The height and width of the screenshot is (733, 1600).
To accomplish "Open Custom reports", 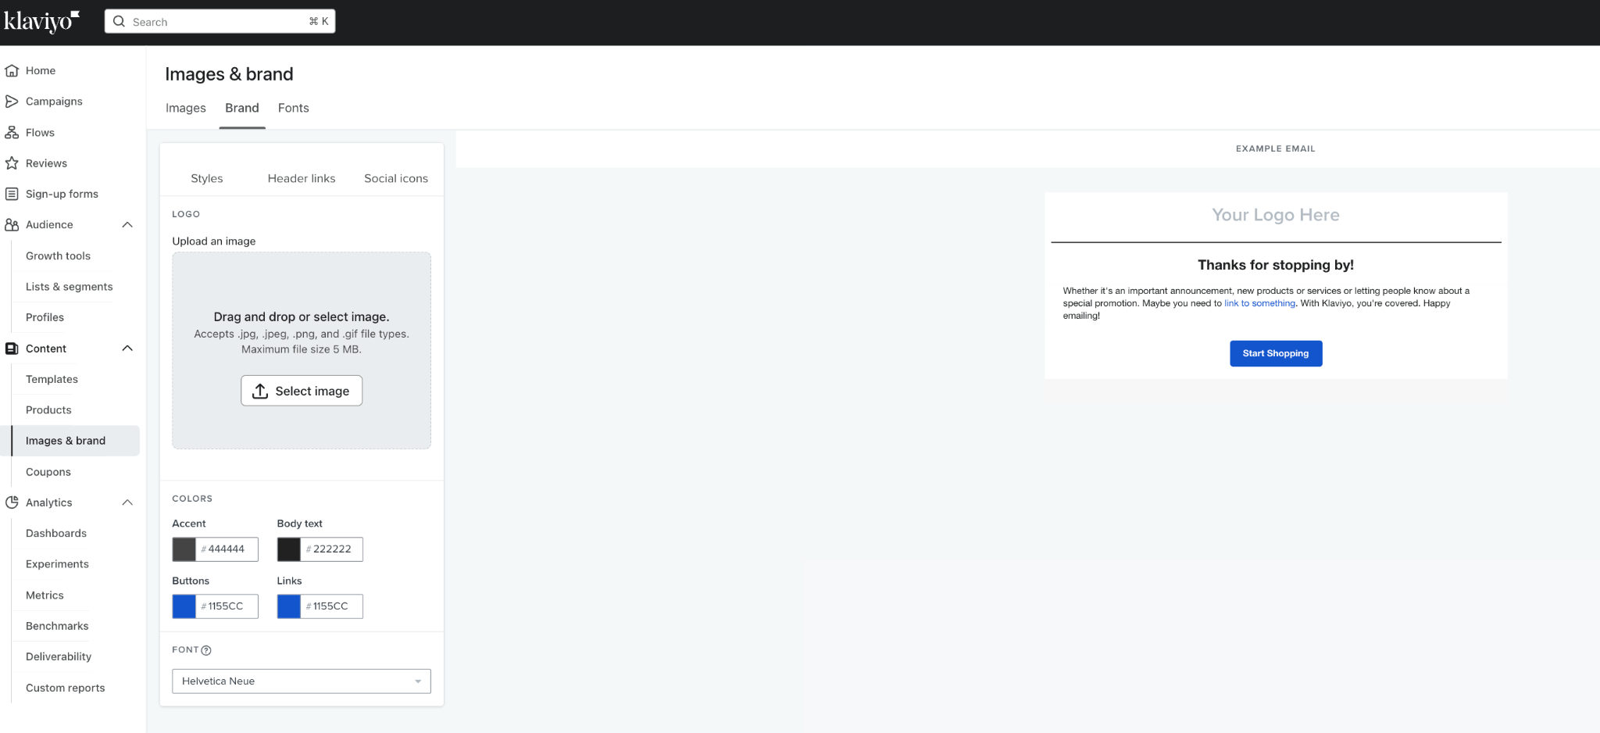I will 65,688.
